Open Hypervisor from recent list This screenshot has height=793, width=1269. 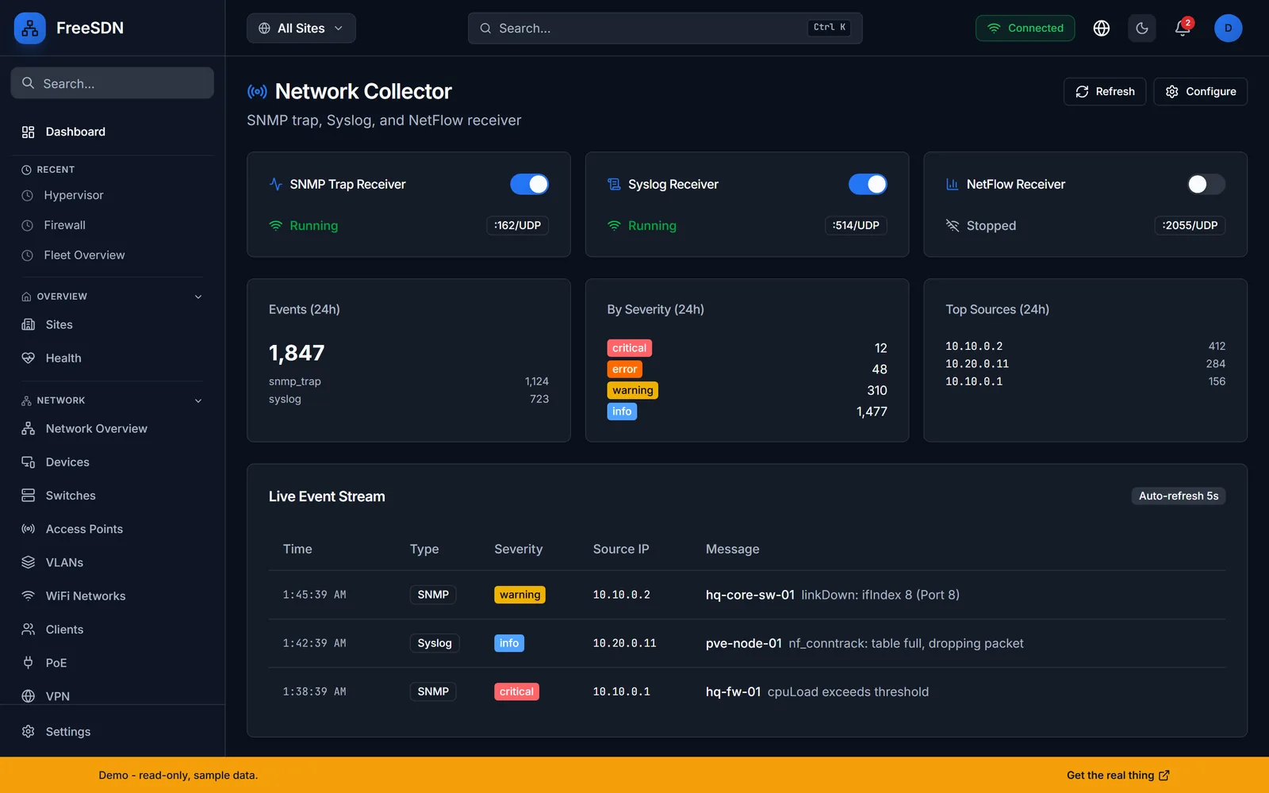tap(74, 195)
